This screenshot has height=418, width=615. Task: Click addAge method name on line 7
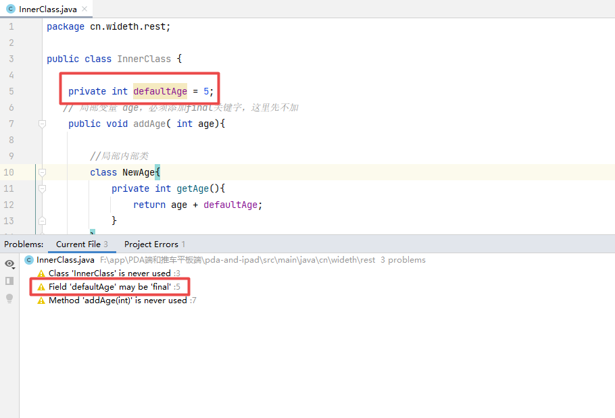coord(149,124)
